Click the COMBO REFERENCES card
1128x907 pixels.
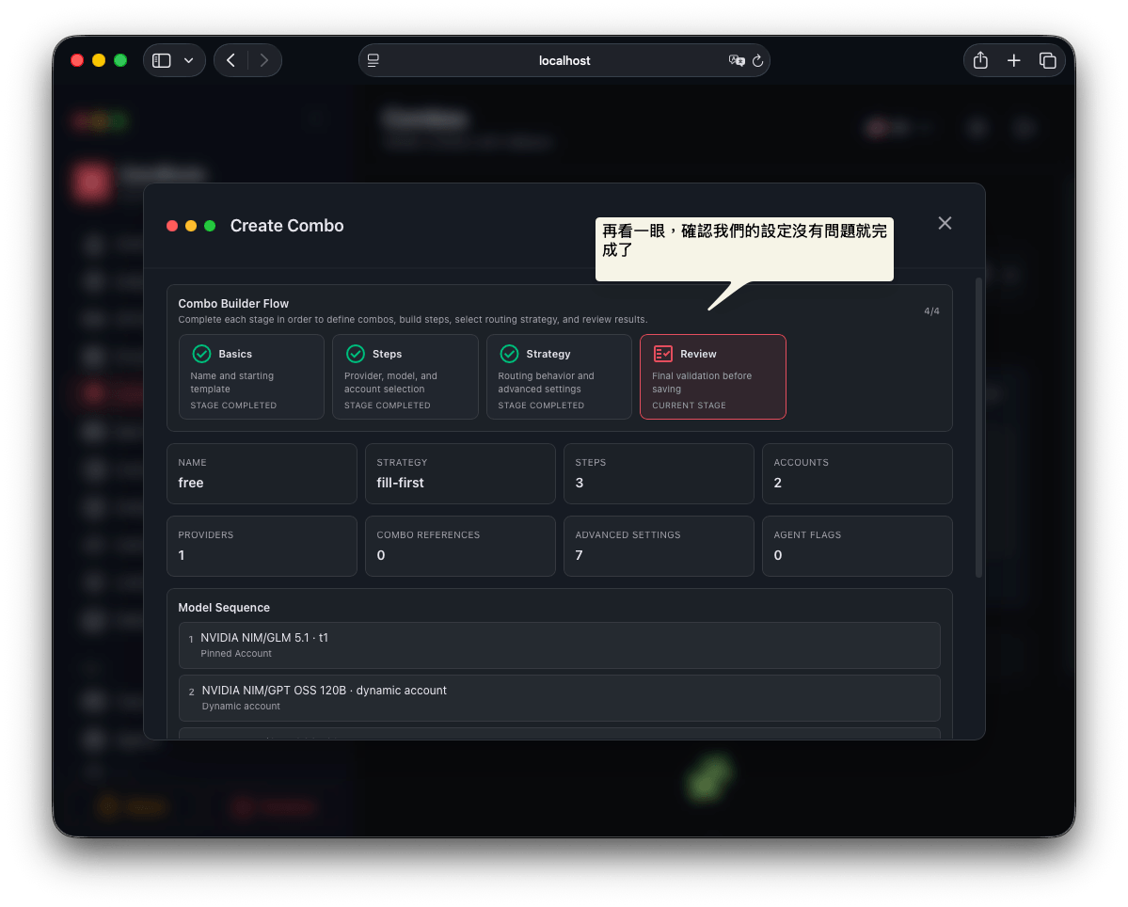coord(460,546)
